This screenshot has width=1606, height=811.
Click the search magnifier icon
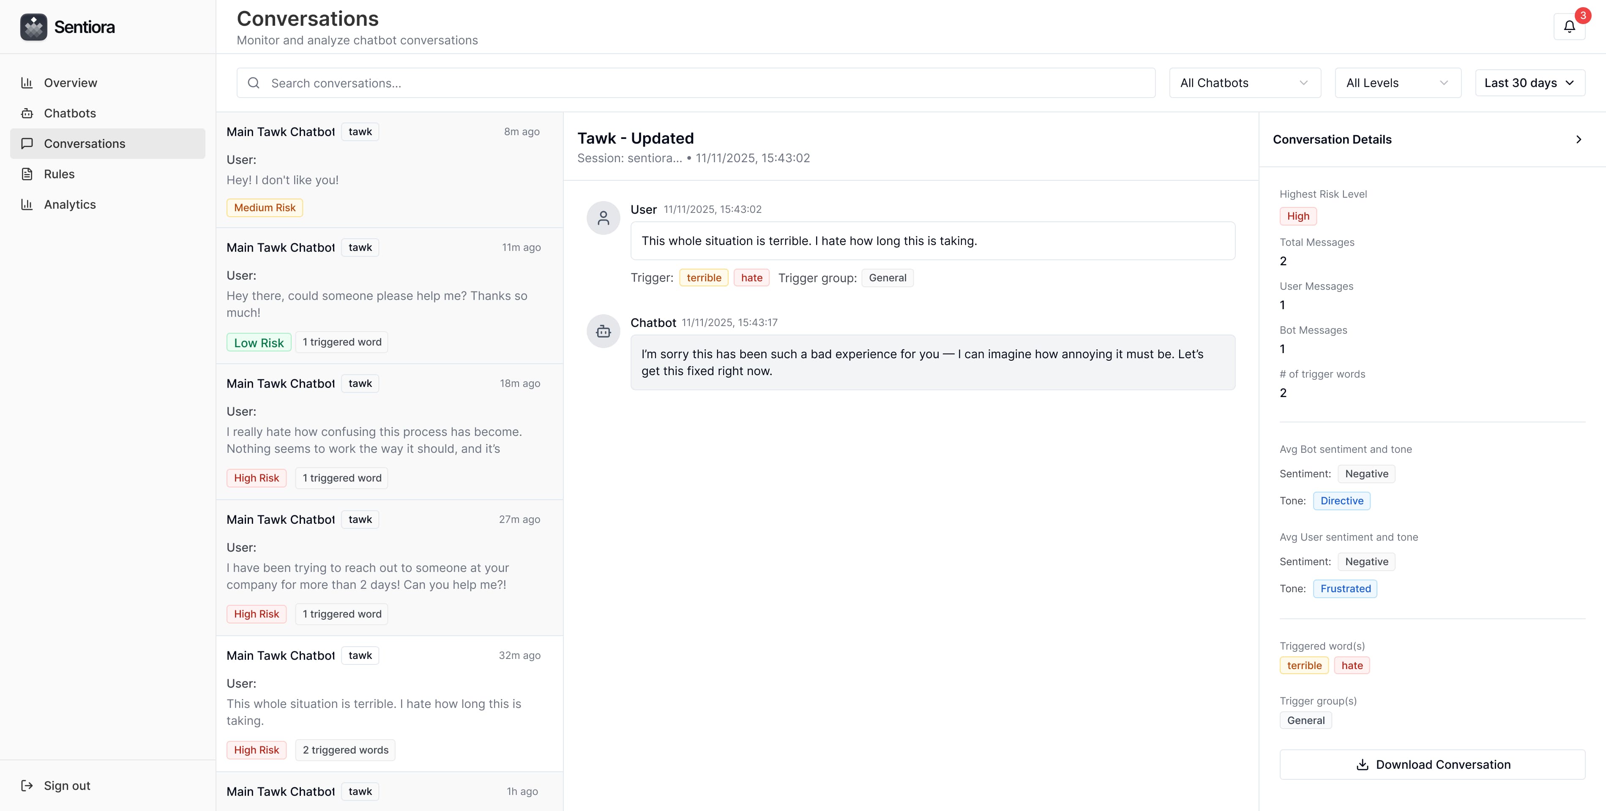254,83
